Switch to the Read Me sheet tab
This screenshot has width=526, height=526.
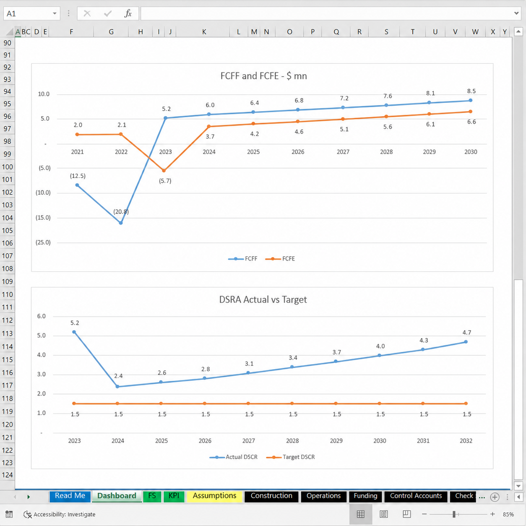(x=70, y=496)
